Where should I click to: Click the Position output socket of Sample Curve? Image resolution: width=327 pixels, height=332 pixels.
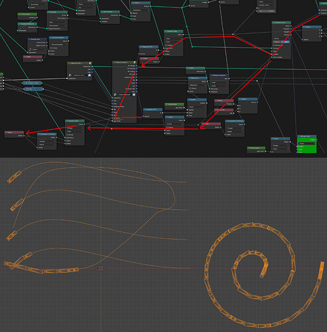pyautogui.click(x=291, y=29)
